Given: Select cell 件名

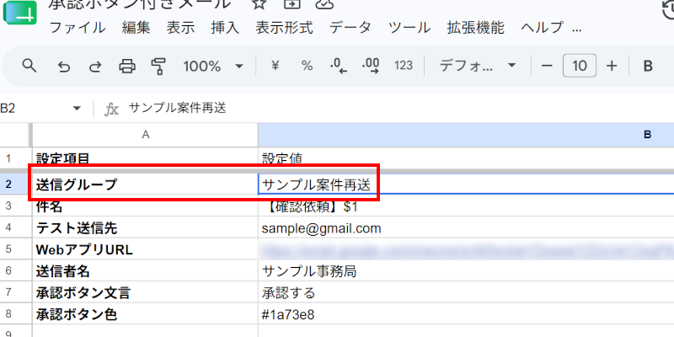Looking at the screenshot, I should tap(145, 206).
